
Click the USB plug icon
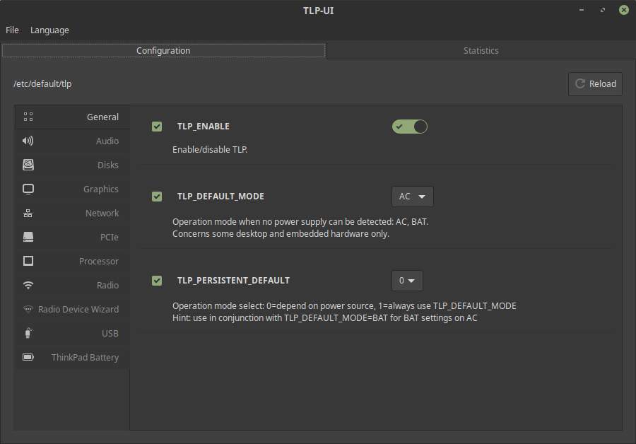pyautogui.click(x=28, y=333)
